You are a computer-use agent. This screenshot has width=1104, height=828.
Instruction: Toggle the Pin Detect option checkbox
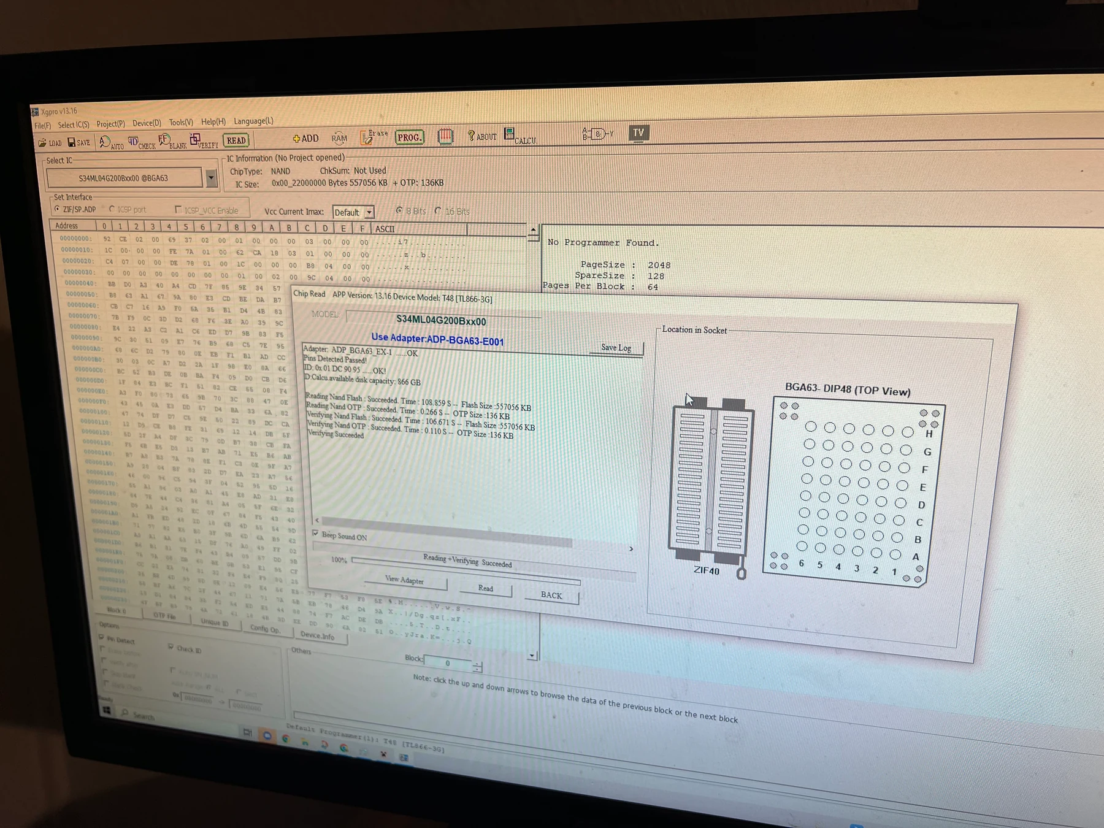tap(102, 637)
